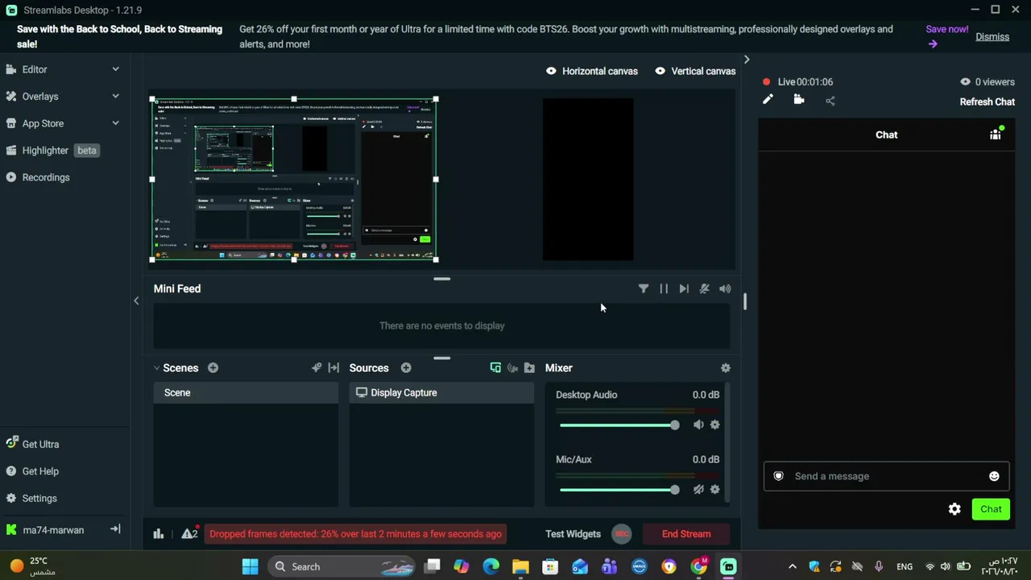Skip to the next alert in Mini Feed

pos(684,288)
